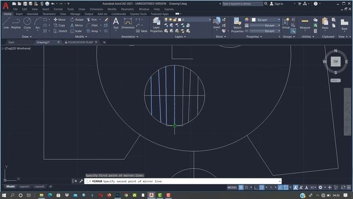Click the object color wheel in Properties panel
The height and width of the screenshot is (199, 353).
click(247, 20)
